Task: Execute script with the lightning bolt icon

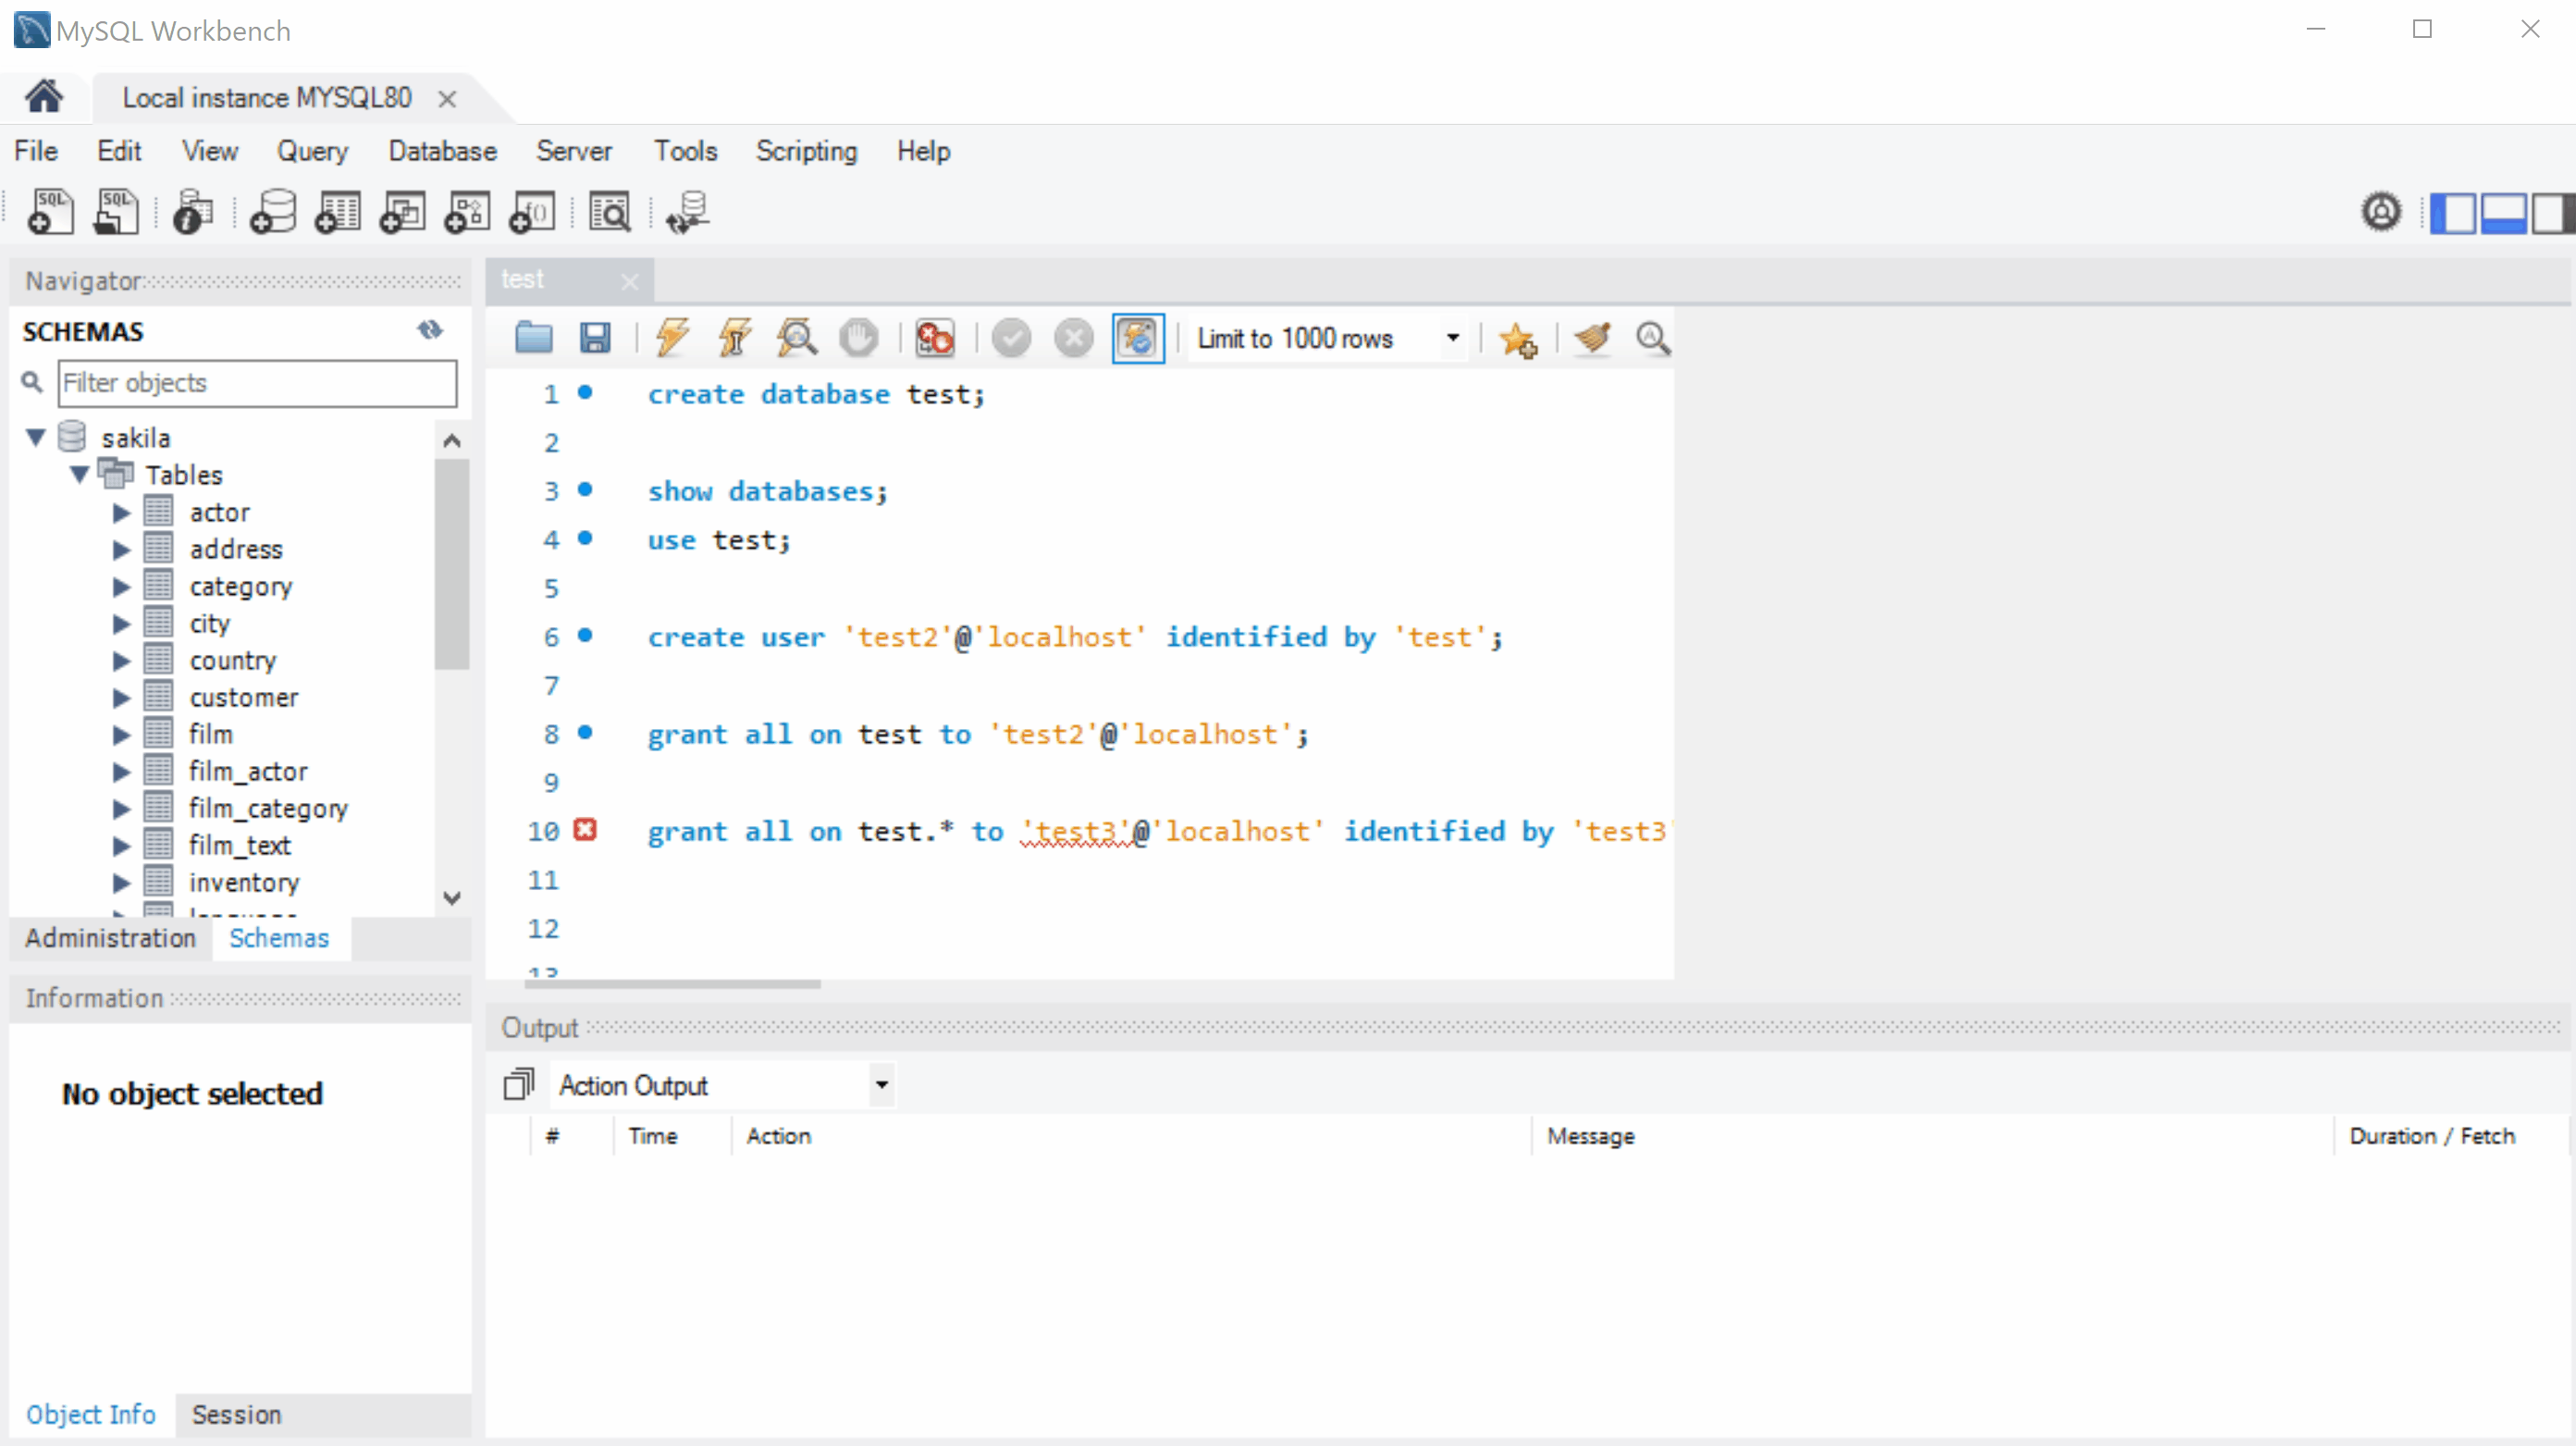Action: coord(672,338)
